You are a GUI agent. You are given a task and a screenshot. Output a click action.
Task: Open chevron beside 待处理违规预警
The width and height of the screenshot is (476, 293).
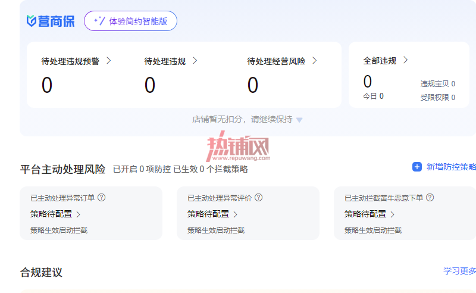[x=109, y=61]
